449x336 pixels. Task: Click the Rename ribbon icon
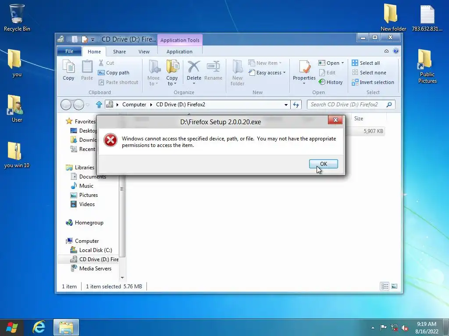[214, 70]
